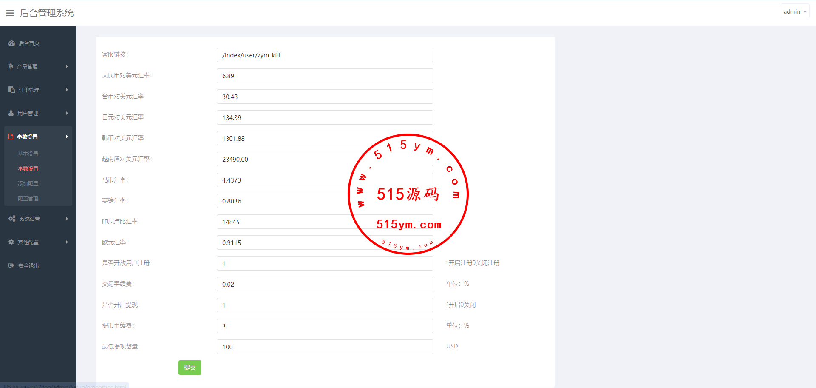The image size is (816, 388).
Task: Open the admin user dropdown
Action: (794, 12)
